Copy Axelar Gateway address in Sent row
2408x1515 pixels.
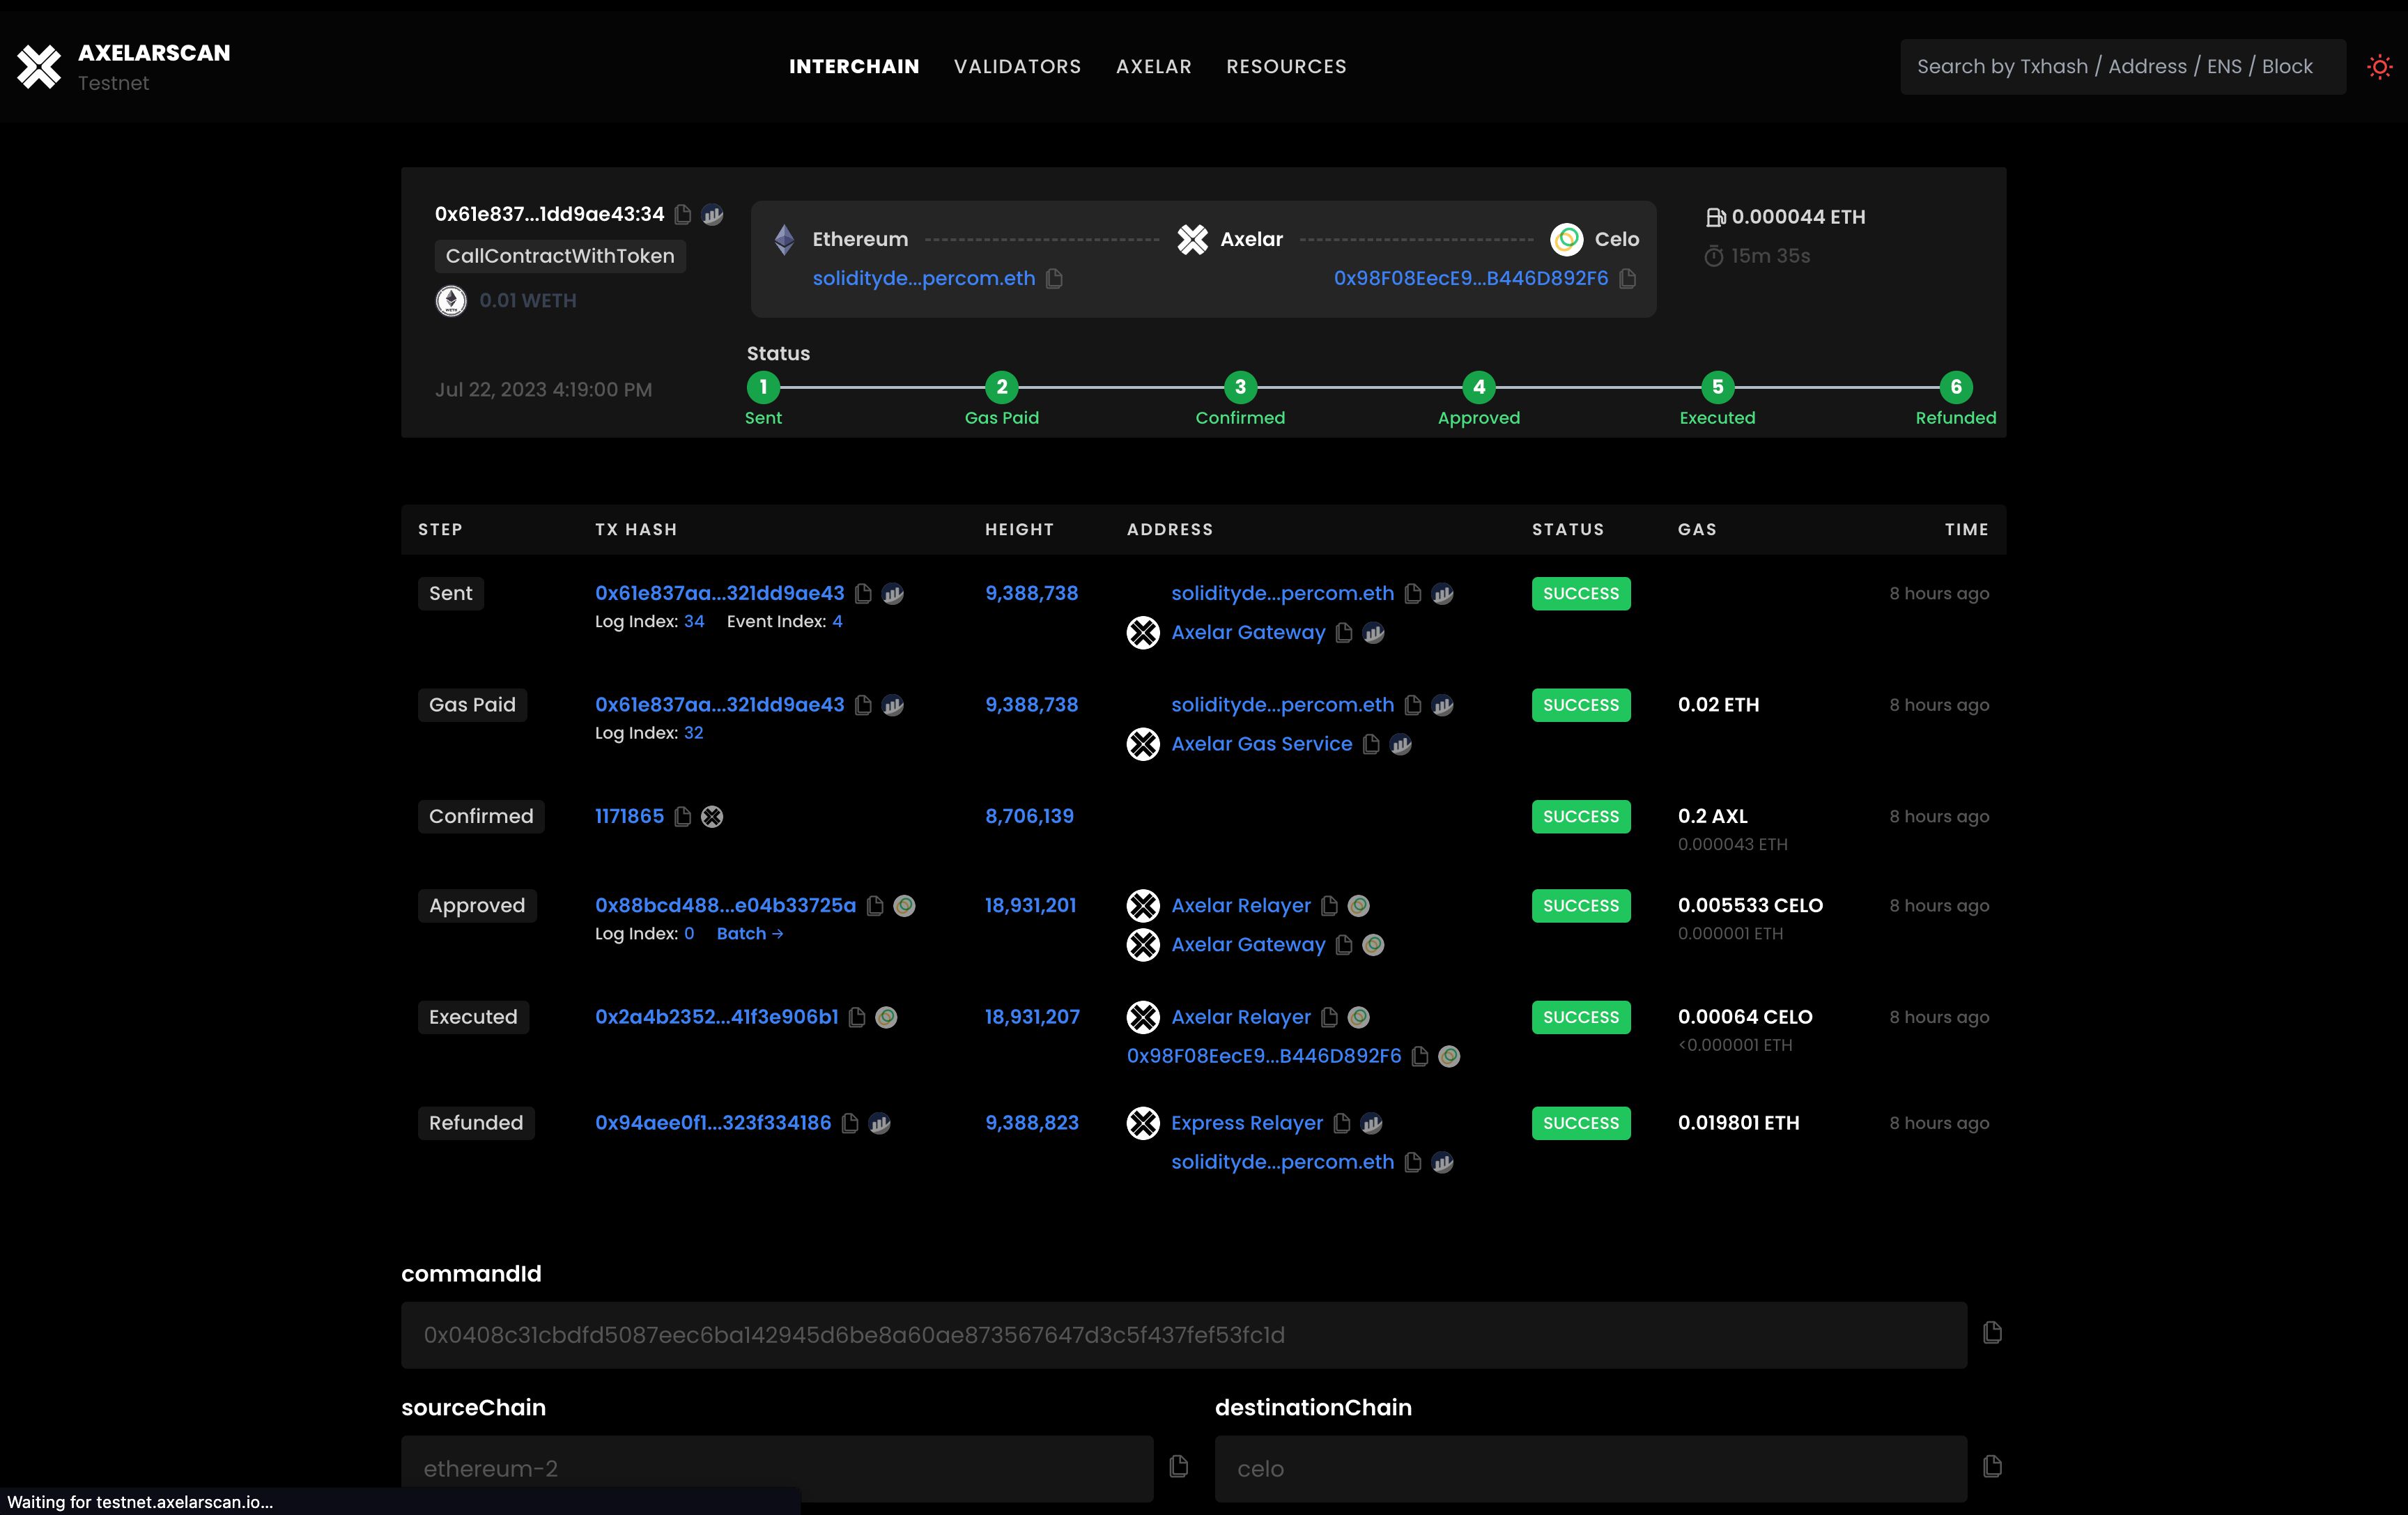tap(1344, 632)
